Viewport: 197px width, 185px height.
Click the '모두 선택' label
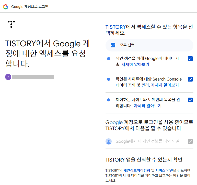coord(127,45)
